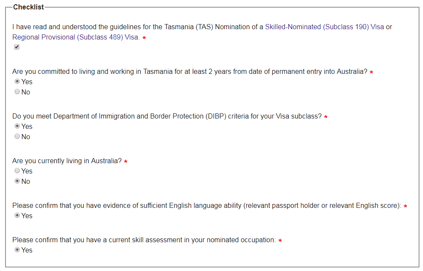Click the skill assessment confirmation question text

coord(144,240)
